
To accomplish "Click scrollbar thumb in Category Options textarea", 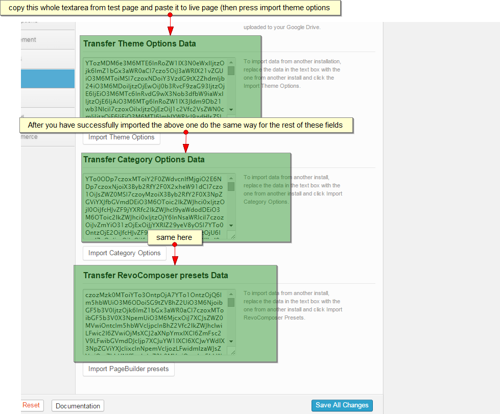I will (x=231, y=187).
